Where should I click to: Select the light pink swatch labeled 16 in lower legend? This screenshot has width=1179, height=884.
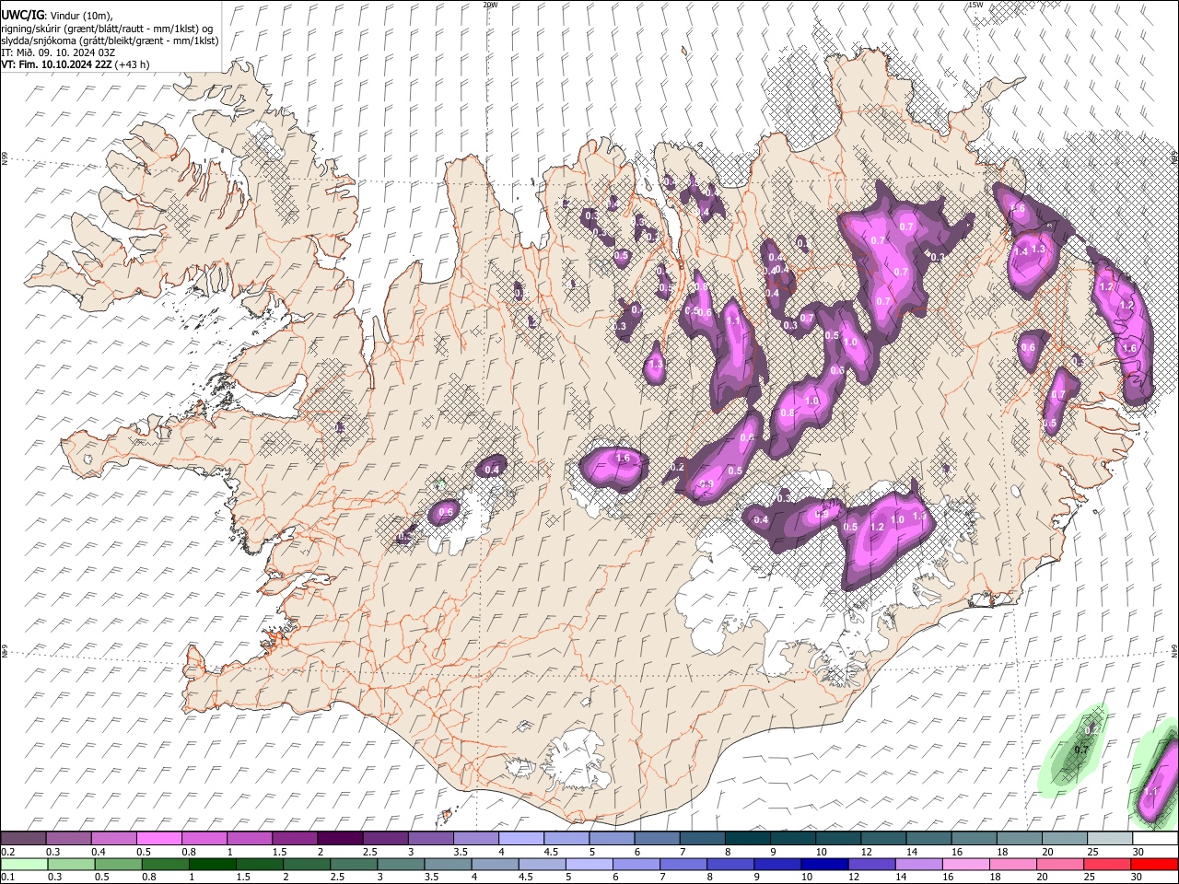[x=965, y=865]
